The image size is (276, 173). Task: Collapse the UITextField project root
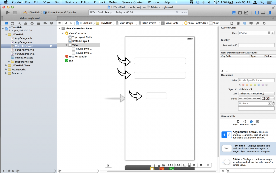click(x=3, y=29)
